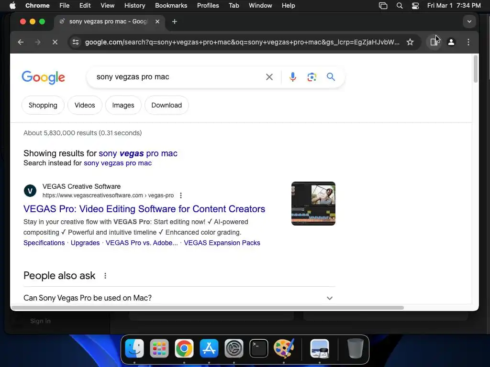
Task: Open Finder from the Dock
Action: click(134, 348)
